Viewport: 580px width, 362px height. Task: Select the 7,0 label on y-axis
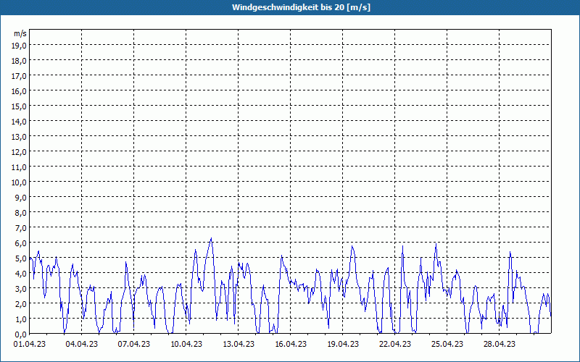[x=20, y=227]
